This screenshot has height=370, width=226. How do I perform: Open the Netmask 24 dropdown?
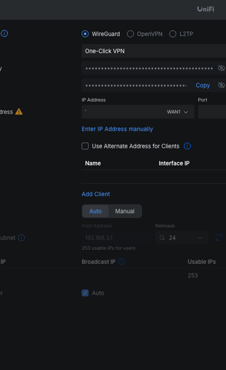[x=181, y=238]
